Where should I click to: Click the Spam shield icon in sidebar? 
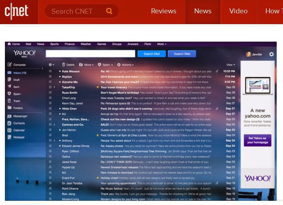coord(9,94)
